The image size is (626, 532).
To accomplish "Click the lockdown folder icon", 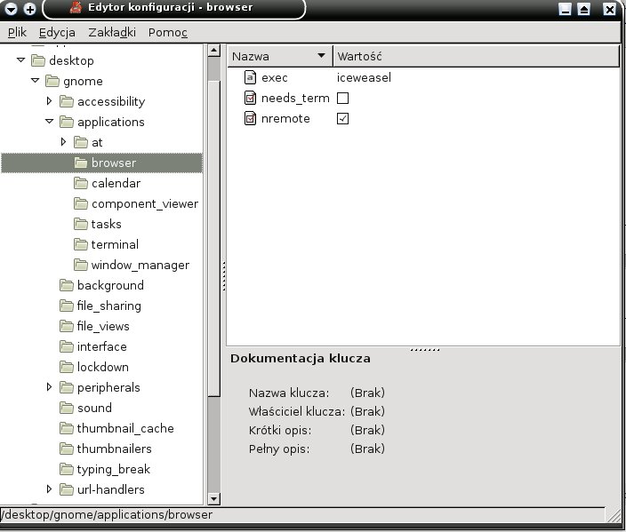I will 67,367.
